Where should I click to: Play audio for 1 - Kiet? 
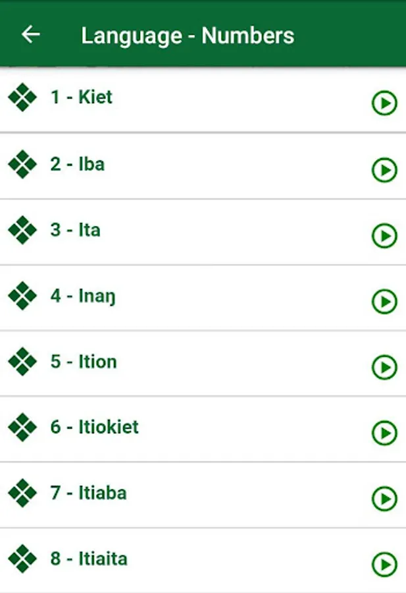tap(384, 103)
